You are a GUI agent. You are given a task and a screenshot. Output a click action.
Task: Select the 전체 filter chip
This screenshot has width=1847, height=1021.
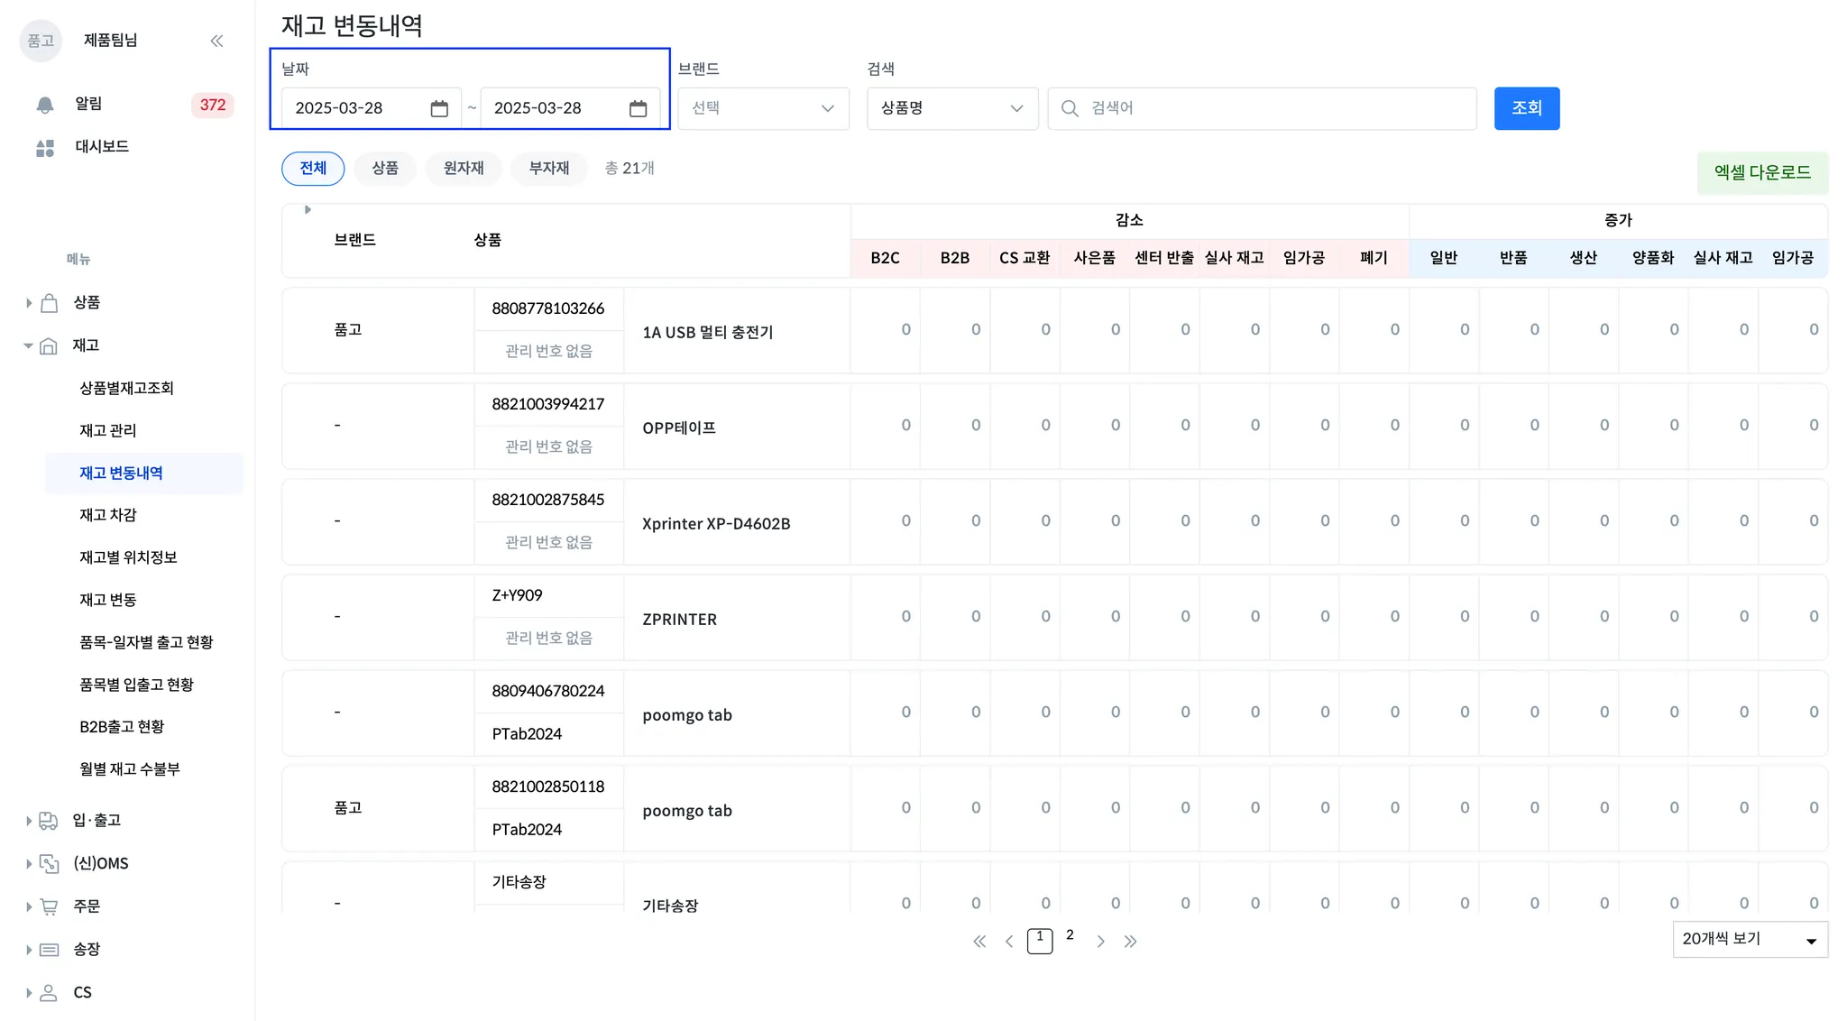(x=313, y=169)
